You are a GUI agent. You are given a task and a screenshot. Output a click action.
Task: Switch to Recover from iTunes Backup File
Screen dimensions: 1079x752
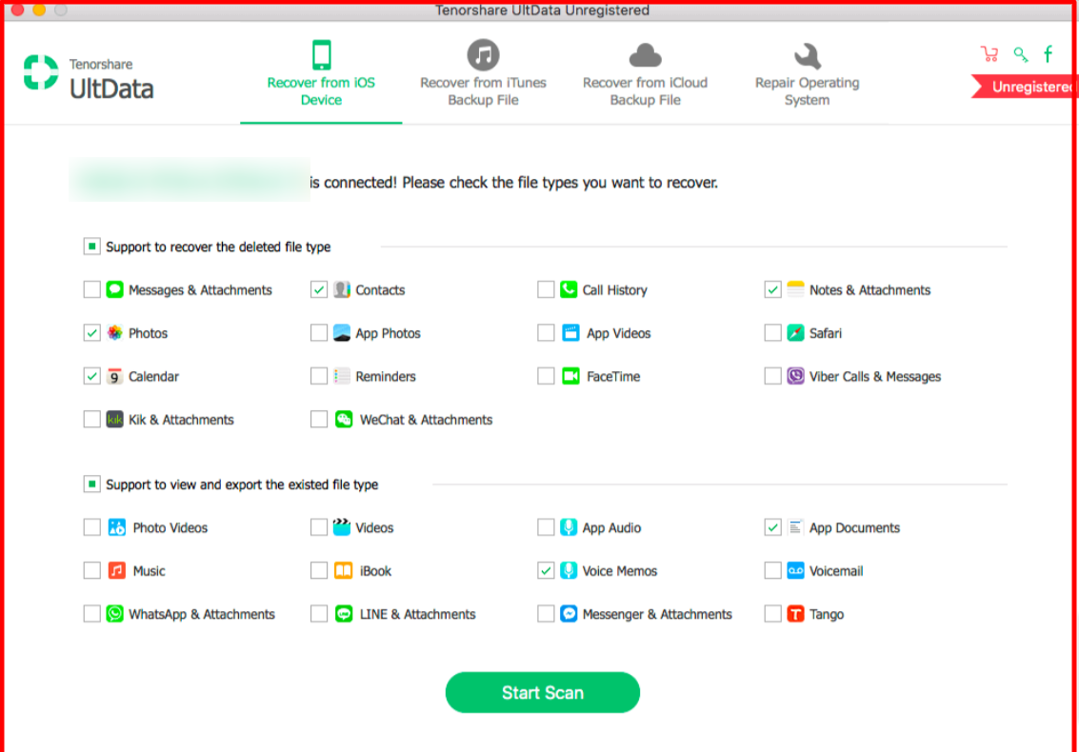pos(483,73)
